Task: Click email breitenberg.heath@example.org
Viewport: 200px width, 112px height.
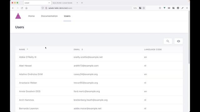Action: pos(91,100)
